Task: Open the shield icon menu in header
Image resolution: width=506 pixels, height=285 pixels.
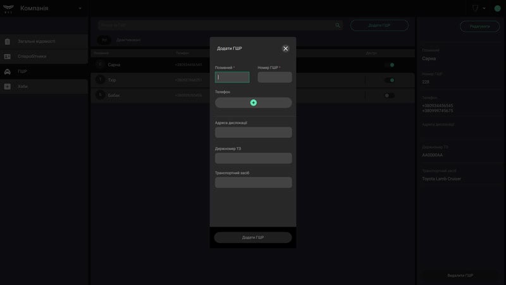Action: click(475, 8)
